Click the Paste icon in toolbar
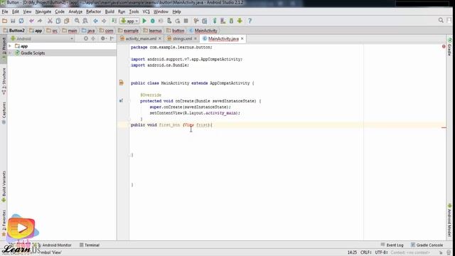 point(67,21)
